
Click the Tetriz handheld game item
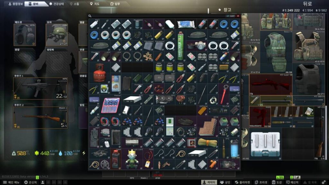[x=170, y=126]
